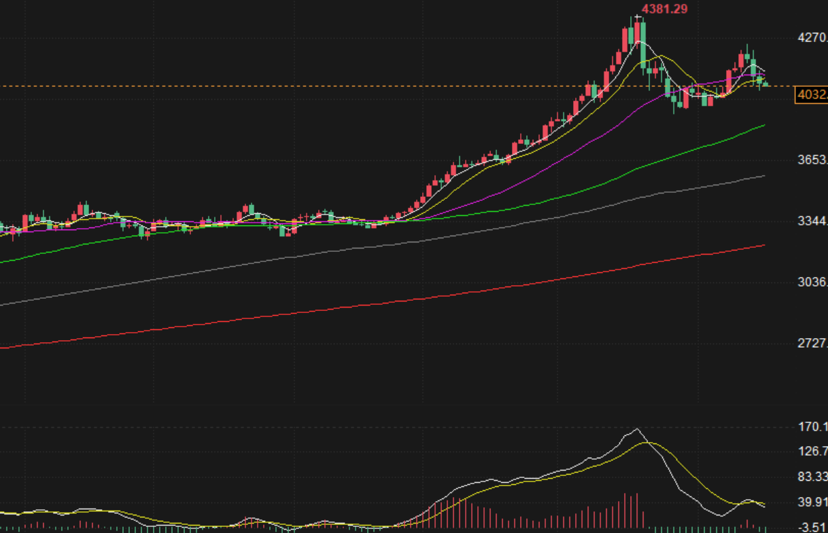
Task: Click the peak of the white MACD line
Action: (x=637, y=429)
